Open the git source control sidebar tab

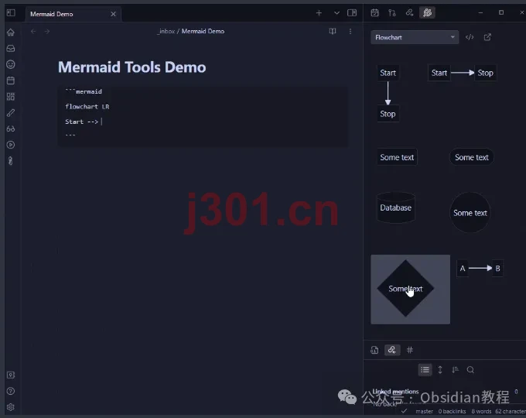pos(392,12)
